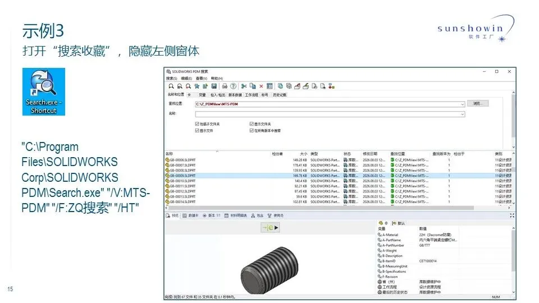Click the search form vertical scrollbar
The width and height of the screenshot is (539, 303).
(x=513, y=117)
